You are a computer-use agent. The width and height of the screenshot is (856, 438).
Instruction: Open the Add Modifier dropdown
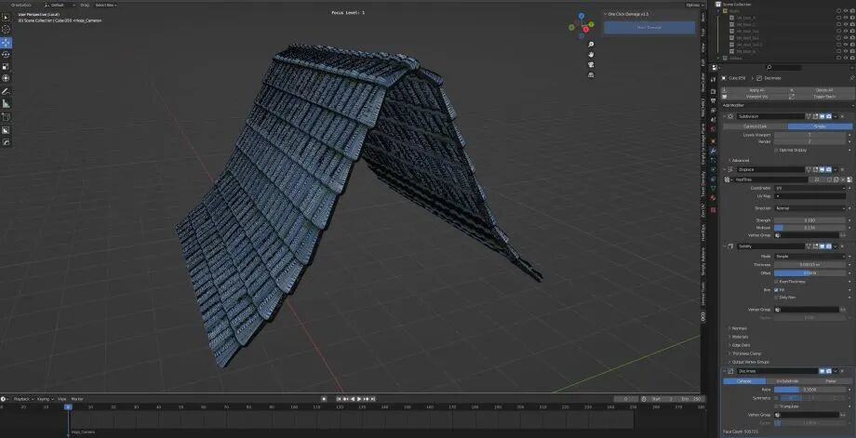[786, 105]
